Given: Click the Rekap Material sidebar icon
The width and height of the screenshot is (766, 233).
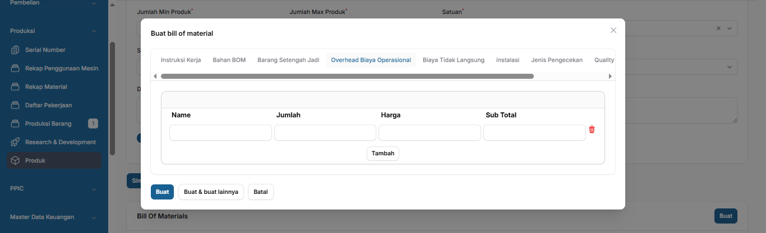Looking at the screenshot, I should pos(15,87).
